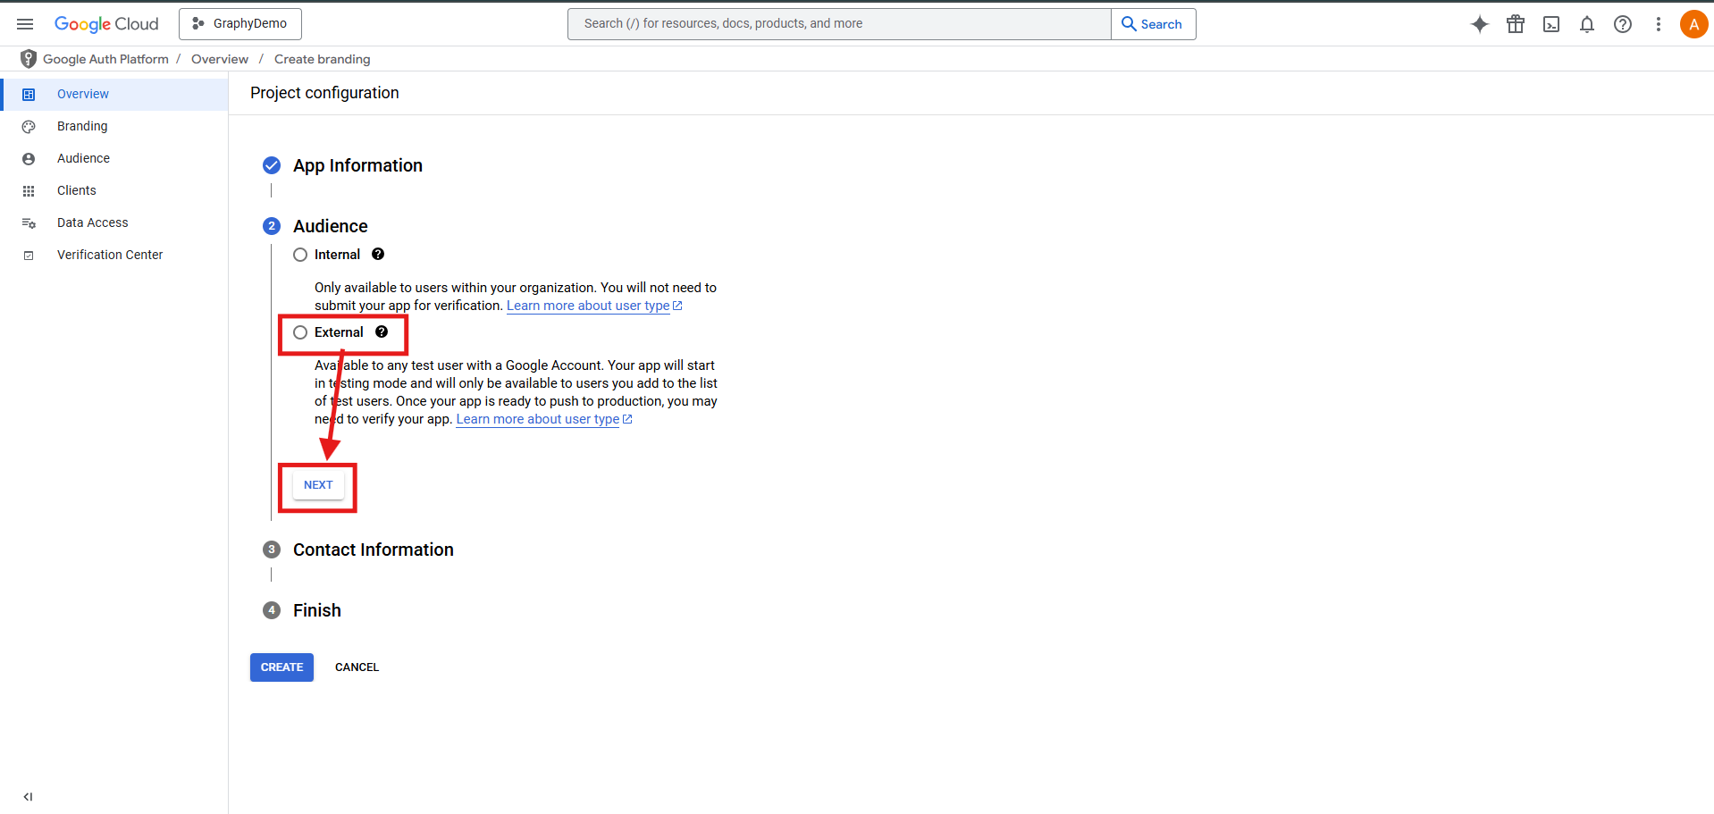Click the account avatar icon

1693,24
